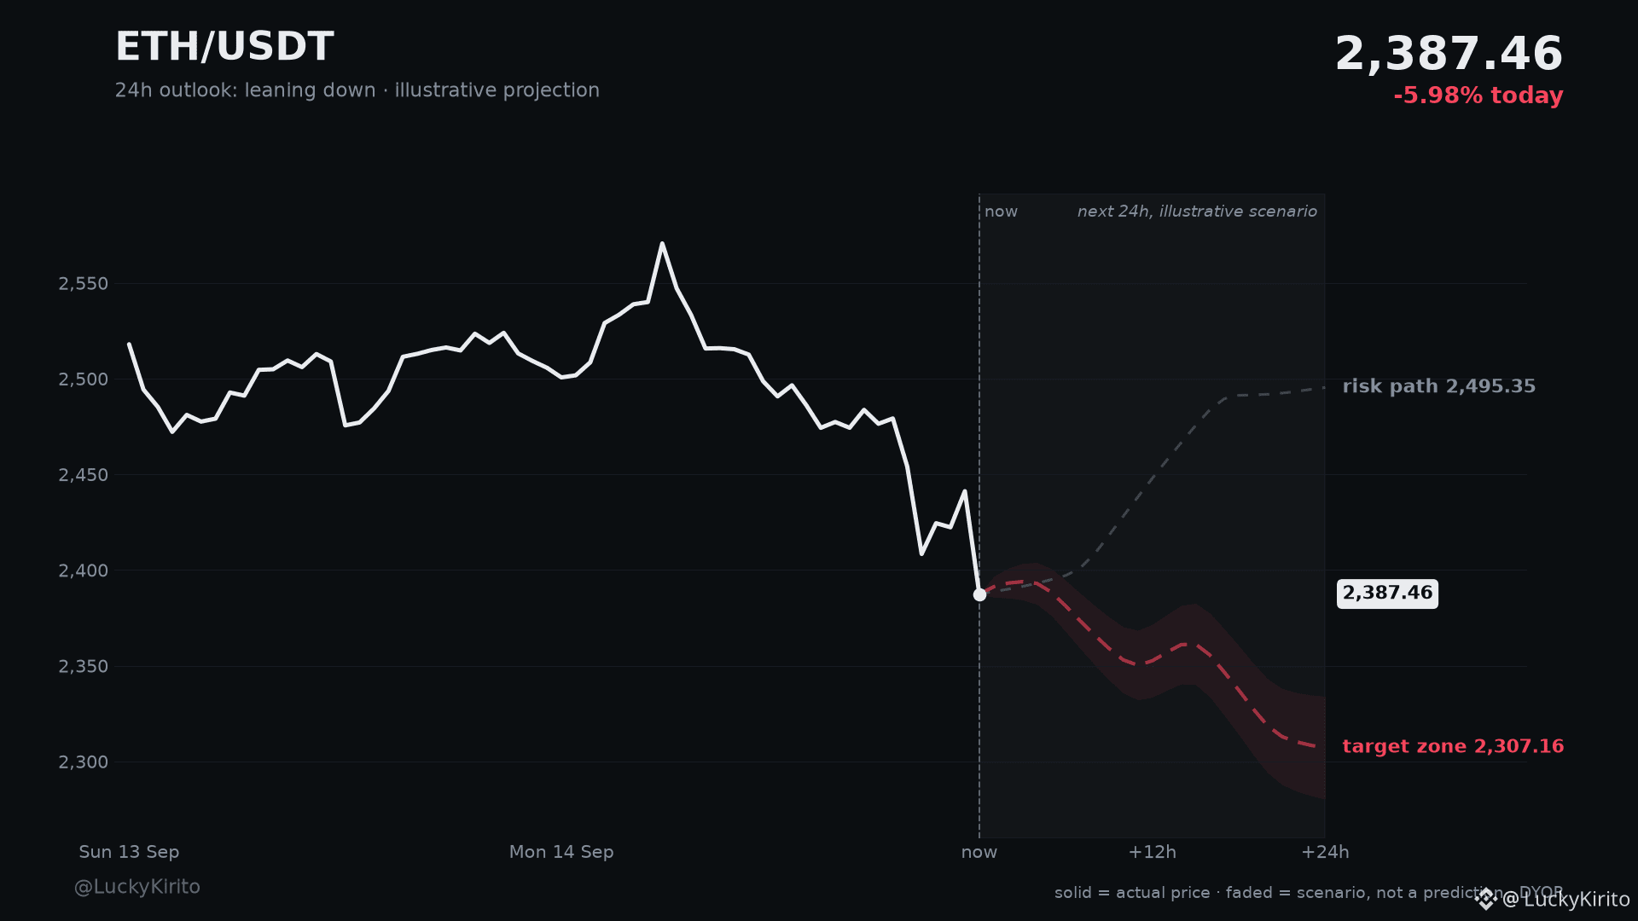The width and height of the screenshot is (1638, 921).
Task: Click the next 24h illustrative scenario caption
Action: 1197,211
